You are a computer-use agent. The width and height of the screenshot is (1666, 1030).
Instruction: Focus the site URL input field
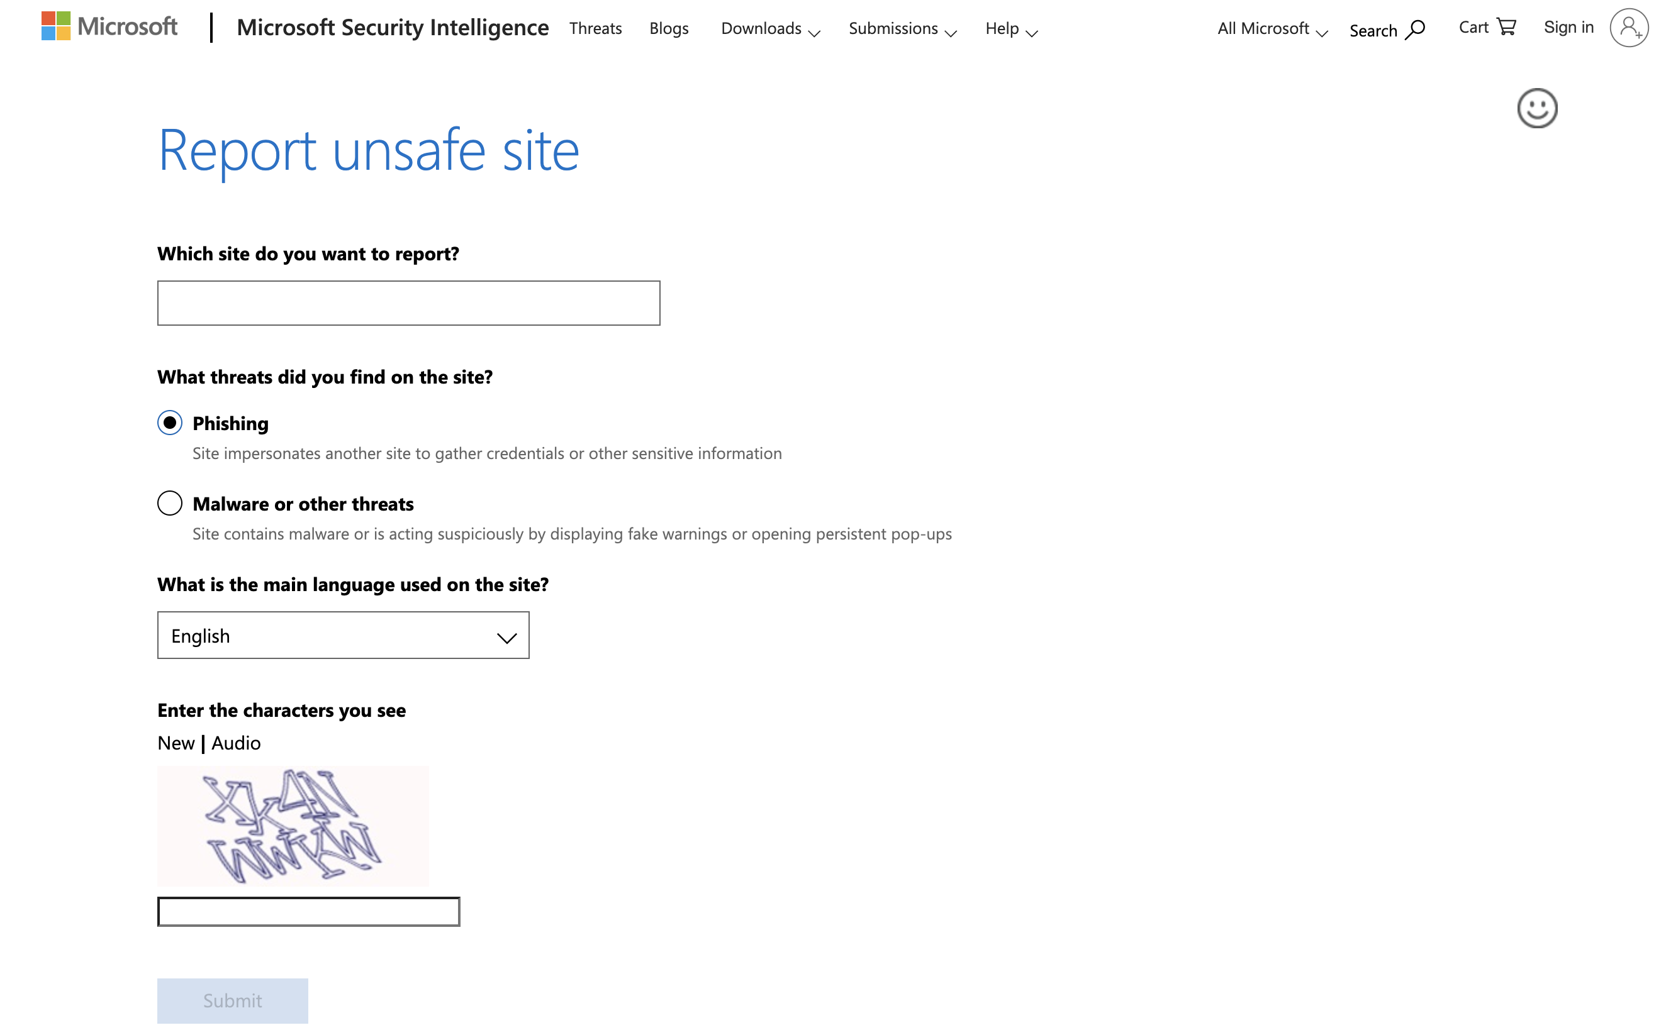(x=408, y=302)
